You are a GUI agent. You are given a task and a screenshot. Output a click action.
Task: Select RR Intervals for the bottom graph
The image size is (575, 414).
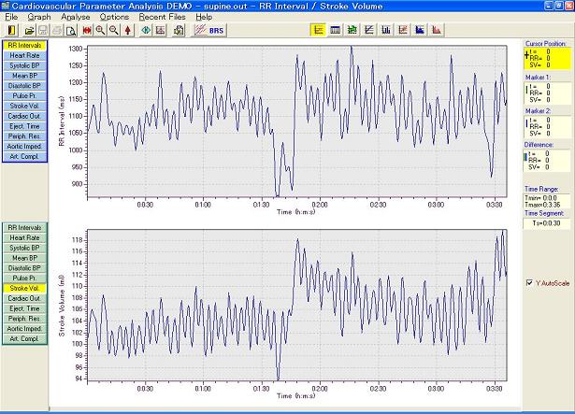click(24, 228)
